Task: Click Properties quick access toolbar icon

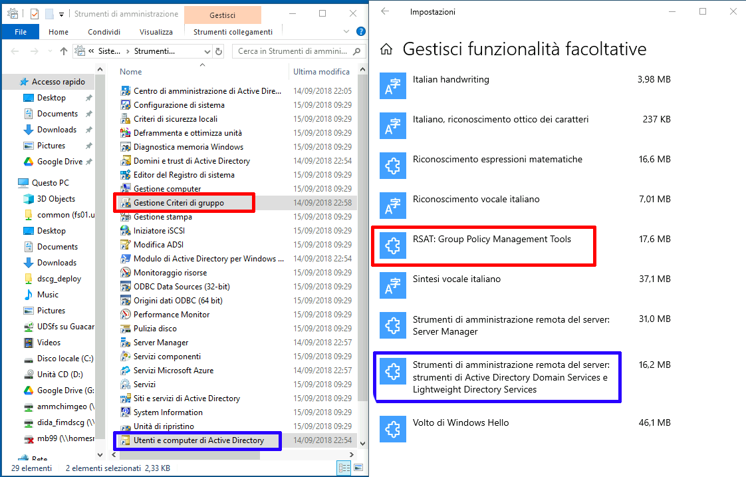Action: (x=35, y=14)
